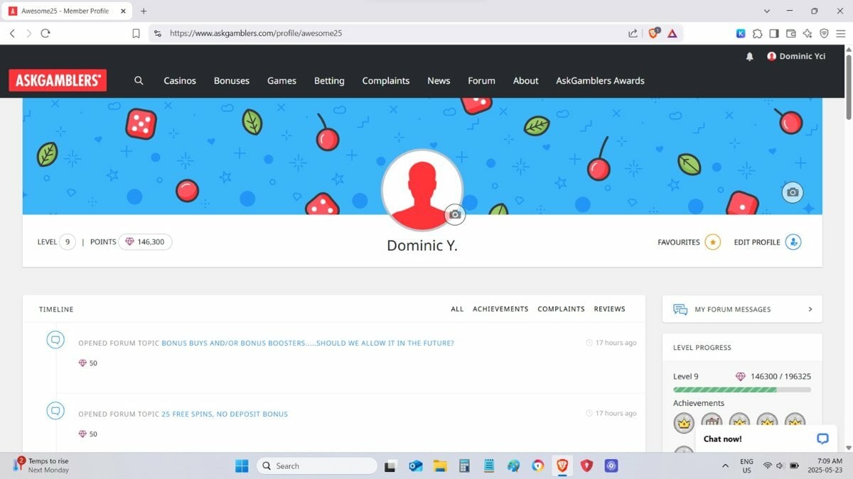Go back to previous page
853x479 pixels.
(x=12, y=33)
